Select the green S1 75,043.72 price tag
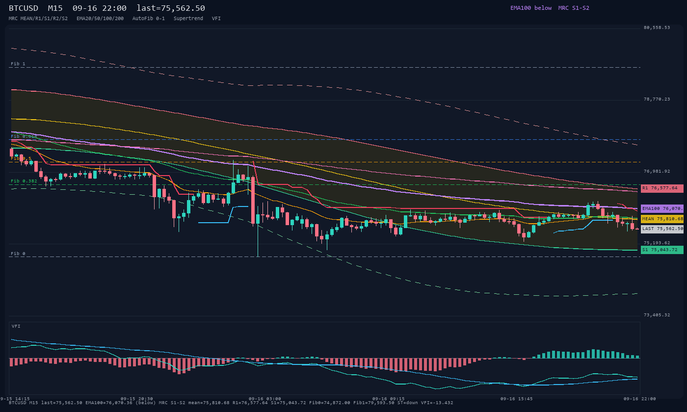687x412 pixels. click(662, 250)
